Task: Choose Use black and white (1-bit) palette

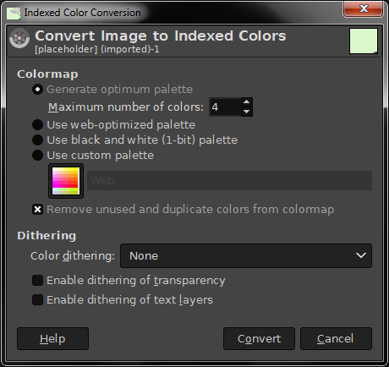Action: (x=37, y=140)
